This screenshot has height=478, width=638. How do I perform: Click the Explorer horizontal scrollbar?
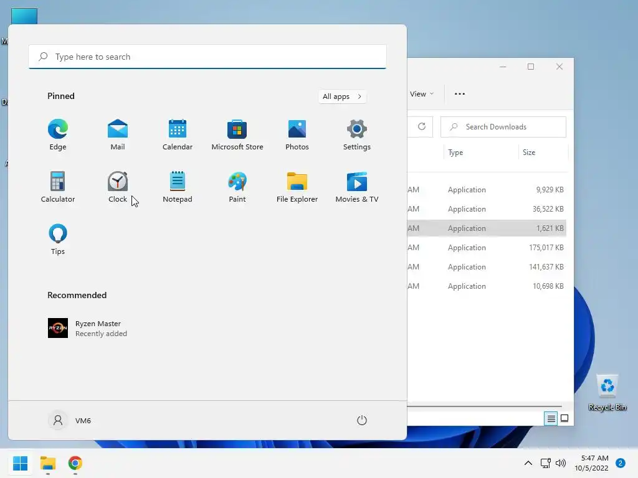[484, 406]
